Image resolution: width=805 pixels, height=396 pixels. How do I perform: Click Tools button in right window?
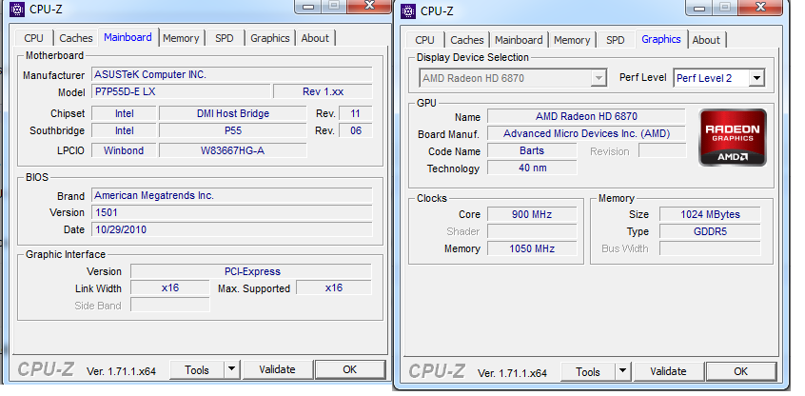click(588, 371)
